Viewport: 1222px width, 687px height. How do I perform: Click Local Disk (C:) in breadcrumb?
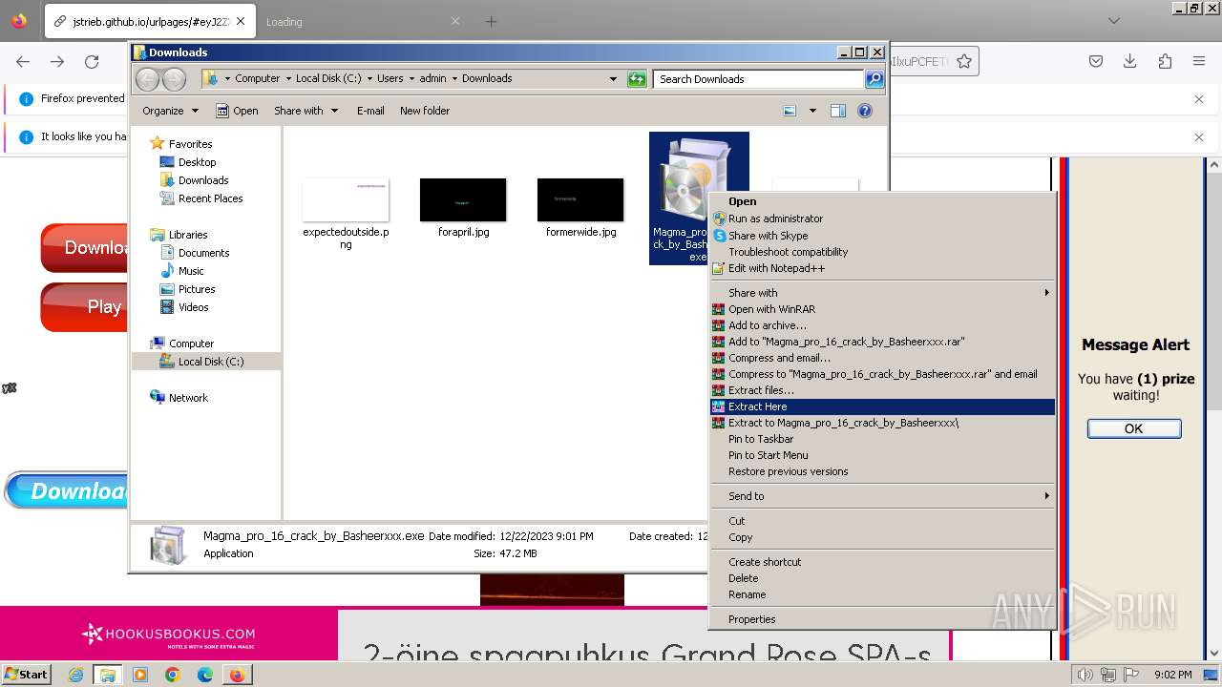pyautogui.click(x=328, y=79)
